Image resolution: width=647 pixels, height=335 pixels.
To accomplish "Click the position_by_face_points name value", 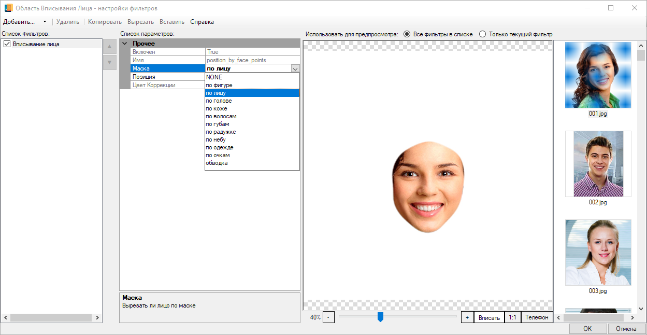I will pyautogui.click(x=236, y=60).
